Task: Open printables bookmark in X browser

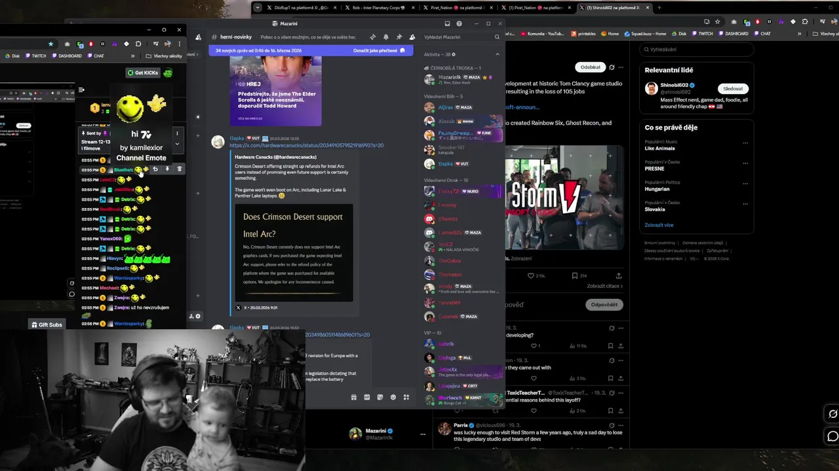Action: [x=583, y=33]
